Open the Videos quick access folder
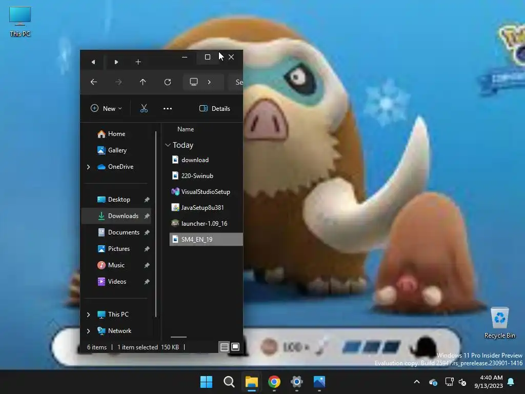Screen dimensions: 525x394 [x=117, y=282]
